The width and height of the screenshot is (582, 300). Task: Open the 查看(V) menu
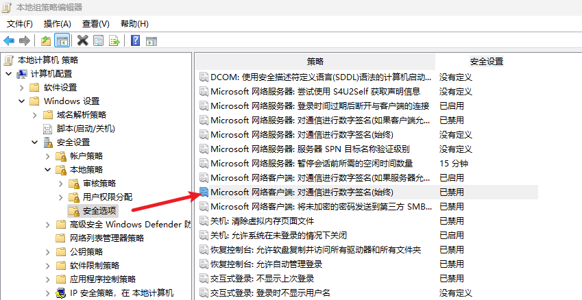coord(96,24)
